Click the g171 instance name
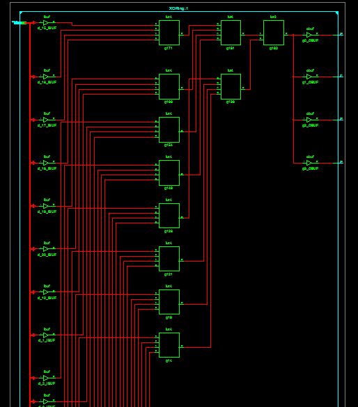This screenshot has height=407, width=358. point(169,48)
